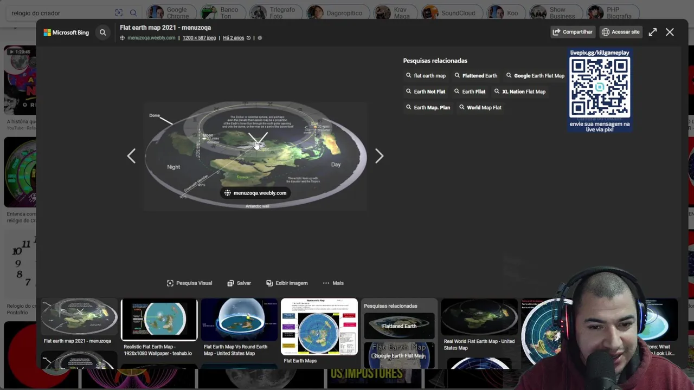
Task: Select related search 'Earth Not Flat'
Action: pos(426,92)
